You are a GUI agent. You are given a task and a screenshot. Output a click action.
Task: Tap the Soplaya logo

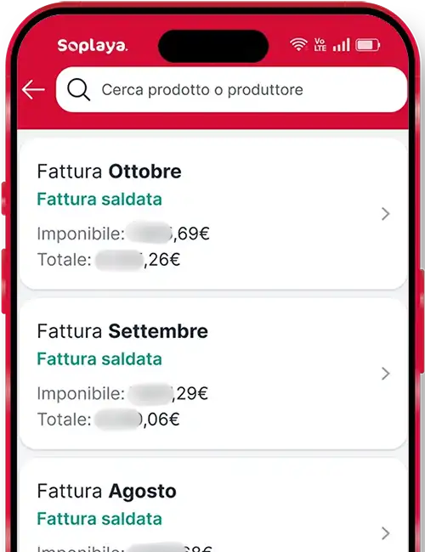[x=93, y=46]
